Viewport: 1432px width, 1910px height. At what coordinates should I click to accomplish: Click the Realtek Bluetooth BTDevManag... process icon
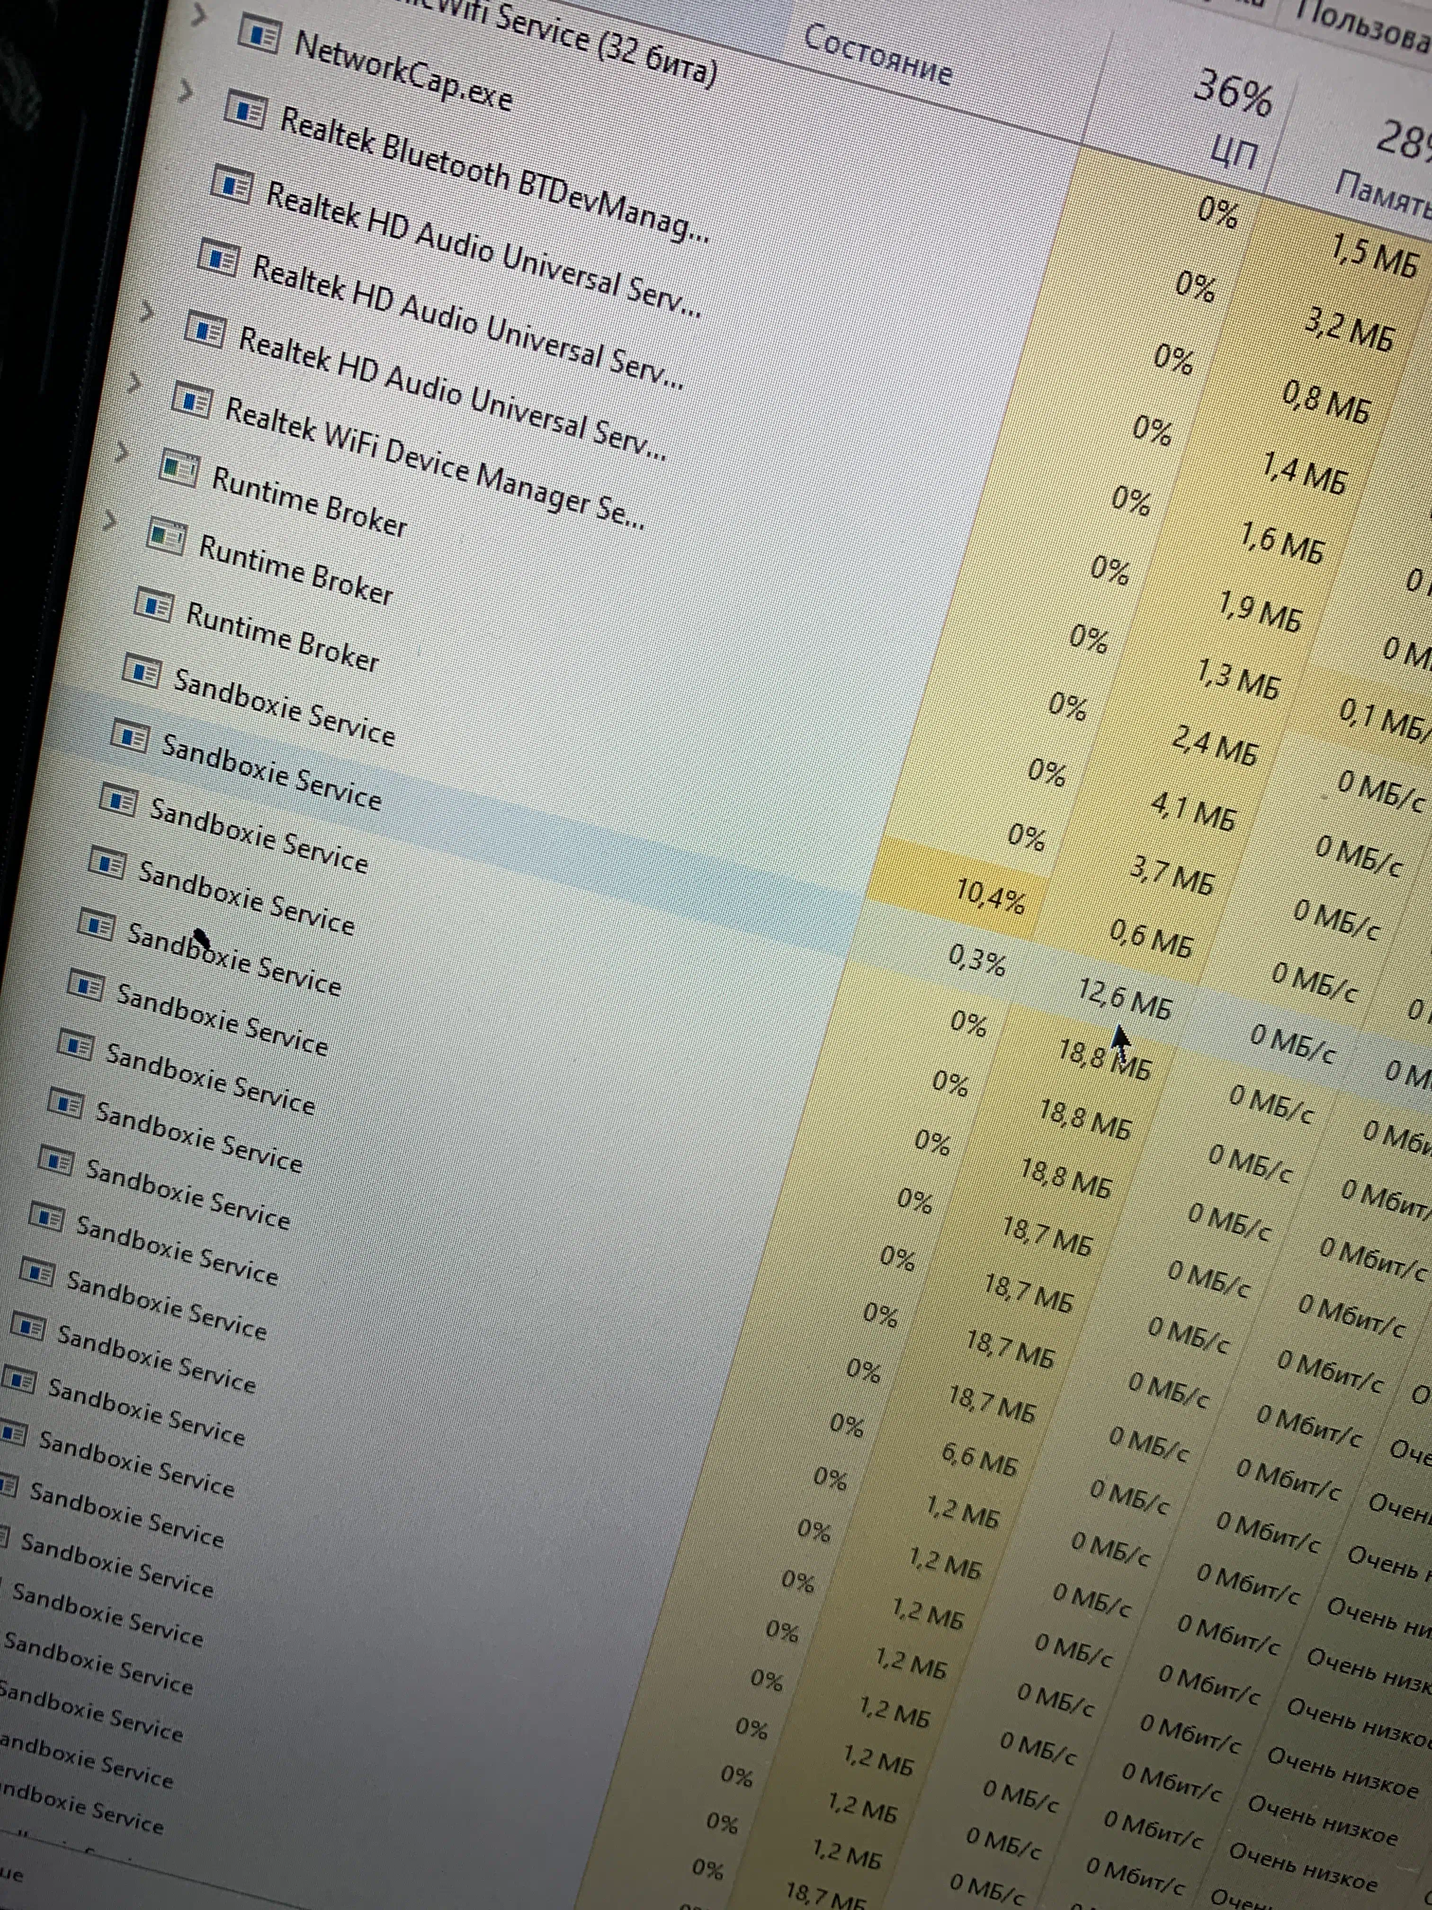coord(245,109)
